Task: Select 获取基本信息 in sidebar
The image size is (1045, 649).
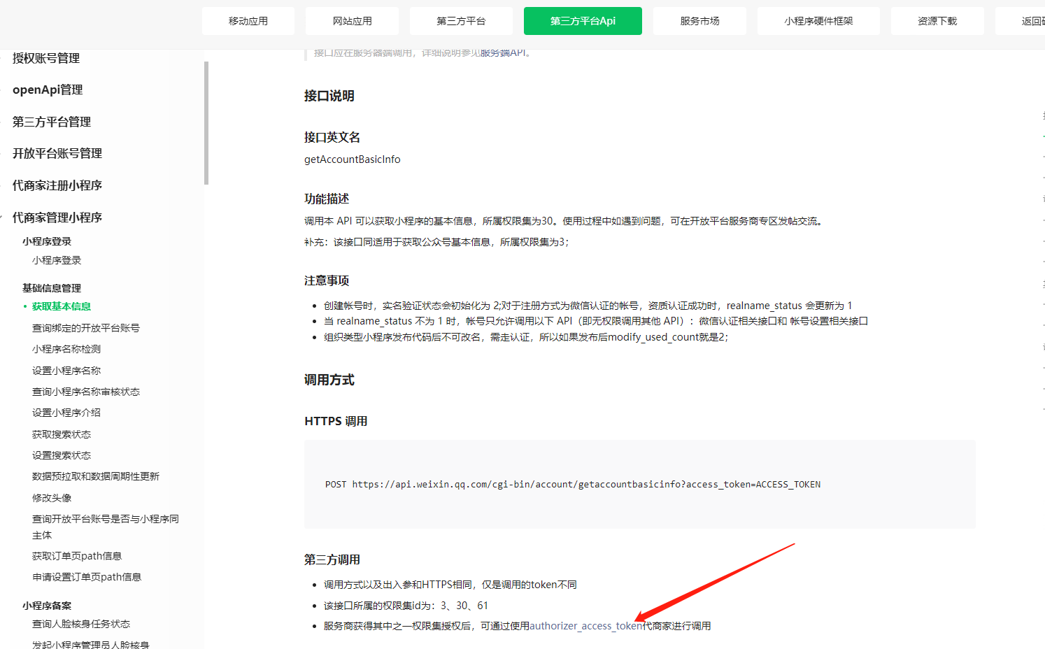Action: (x=62, y=306)
